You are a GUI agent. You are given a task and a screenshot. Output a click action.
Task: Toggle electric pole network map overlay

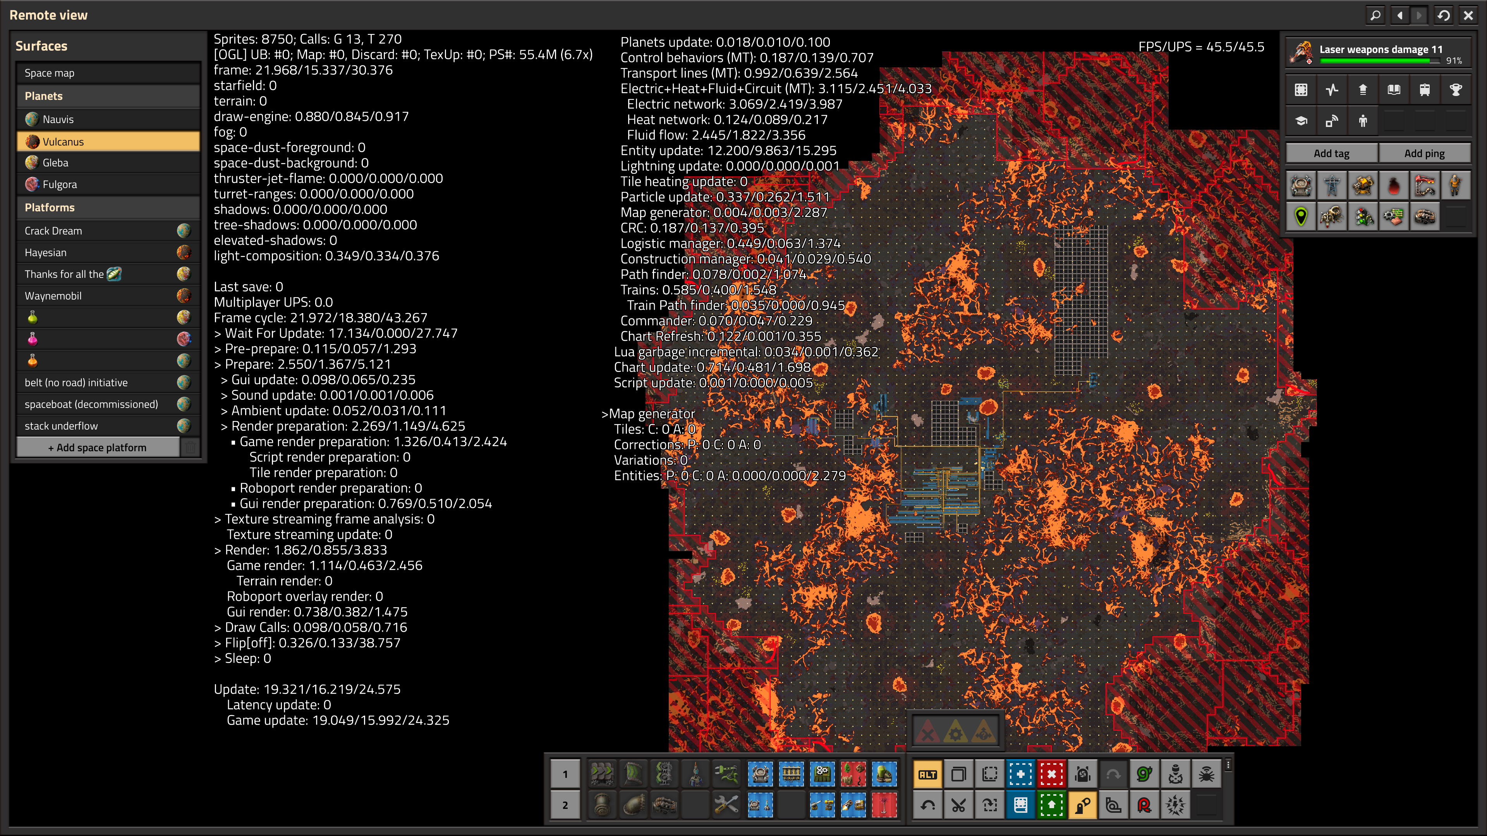[x=1332, y=186]
